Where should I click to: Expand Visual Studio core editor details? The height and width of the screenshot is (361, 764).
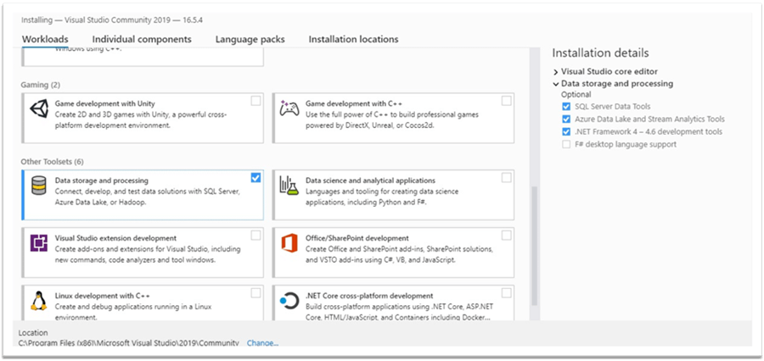556,72
